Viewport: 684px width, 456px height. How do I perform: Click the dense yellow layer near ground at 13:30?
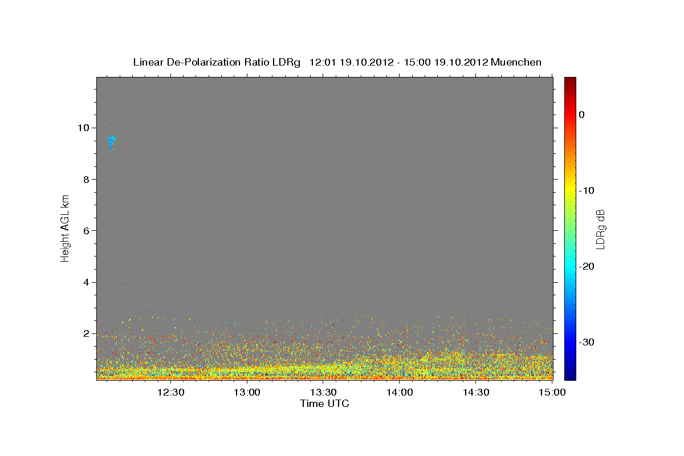324,369
